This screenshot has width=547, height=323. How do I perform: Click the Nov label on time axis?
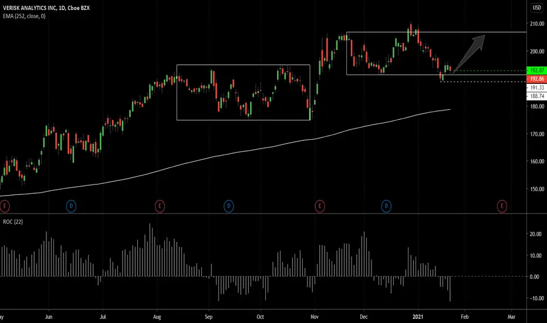tap(315, 317)
